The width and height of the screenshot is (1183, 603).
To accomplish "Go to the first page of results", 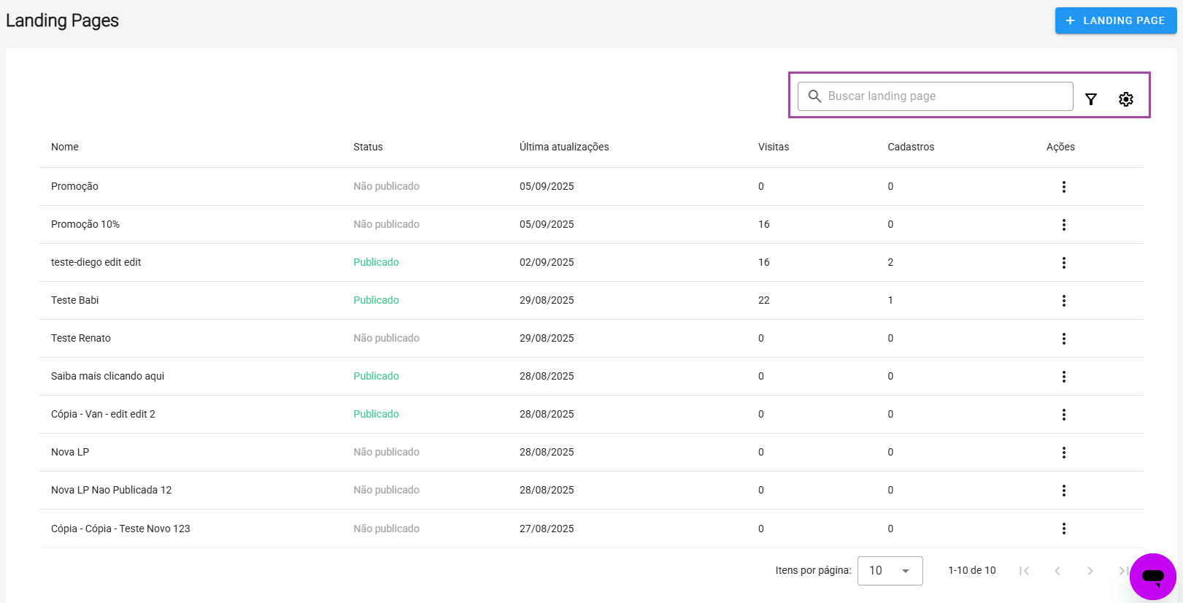I will pos(1024,571).
